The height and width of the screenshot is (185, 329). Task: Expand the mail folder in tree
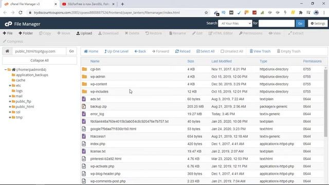(x=10, y=96)
